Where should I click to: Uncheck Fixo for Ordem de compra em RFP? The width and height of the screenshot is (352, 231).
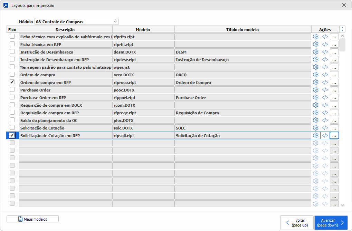12,82
